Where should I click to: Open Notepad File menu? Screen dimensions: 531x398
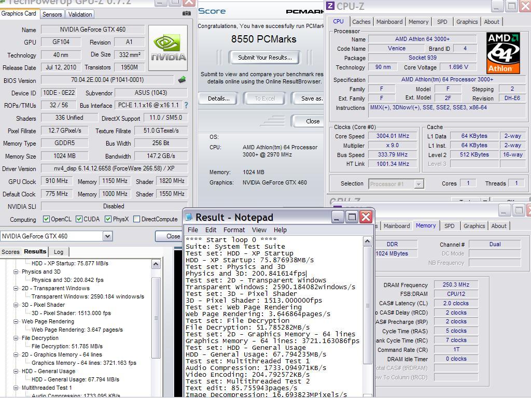click(193, 230)
